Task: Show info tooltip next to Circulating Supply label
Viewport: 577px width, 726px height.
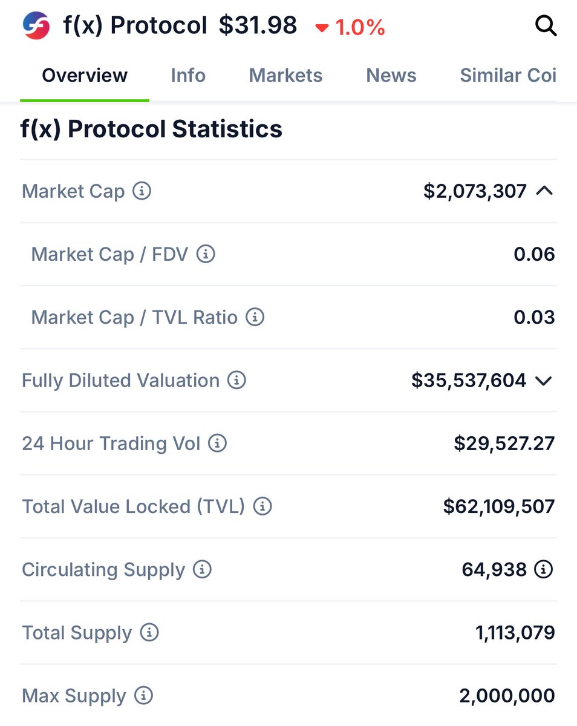Action: (x=202, y=569)
